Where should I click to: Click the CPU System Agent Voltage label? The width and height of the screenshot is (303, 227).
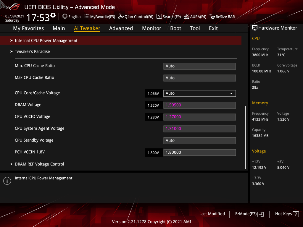pos(40,129)
